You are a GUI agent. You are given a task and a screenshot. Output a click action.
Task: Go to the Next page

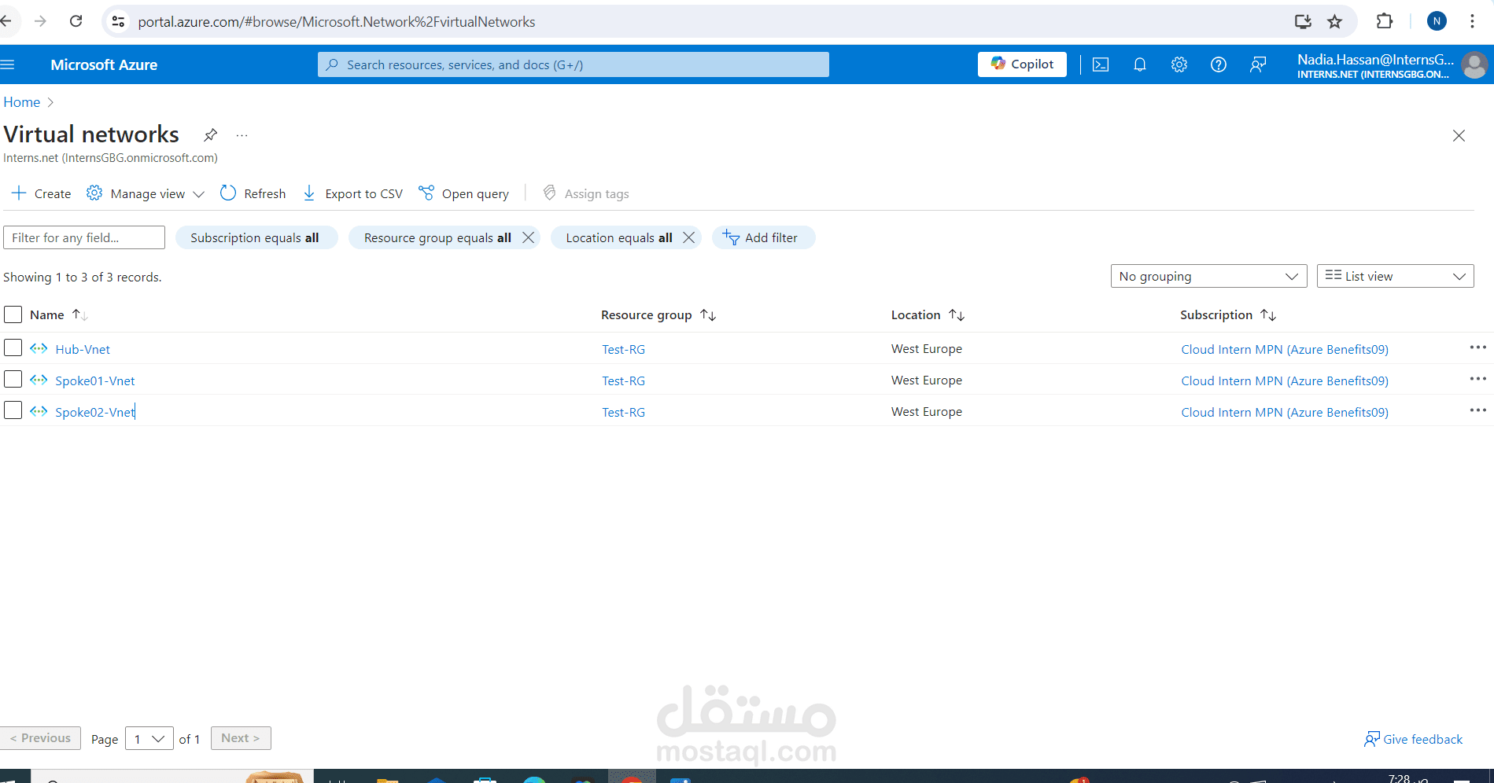point(241,738)
